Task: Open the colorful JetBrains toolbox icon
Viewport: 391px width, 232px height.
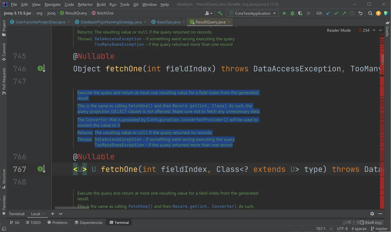Action: tap(386, 13)
